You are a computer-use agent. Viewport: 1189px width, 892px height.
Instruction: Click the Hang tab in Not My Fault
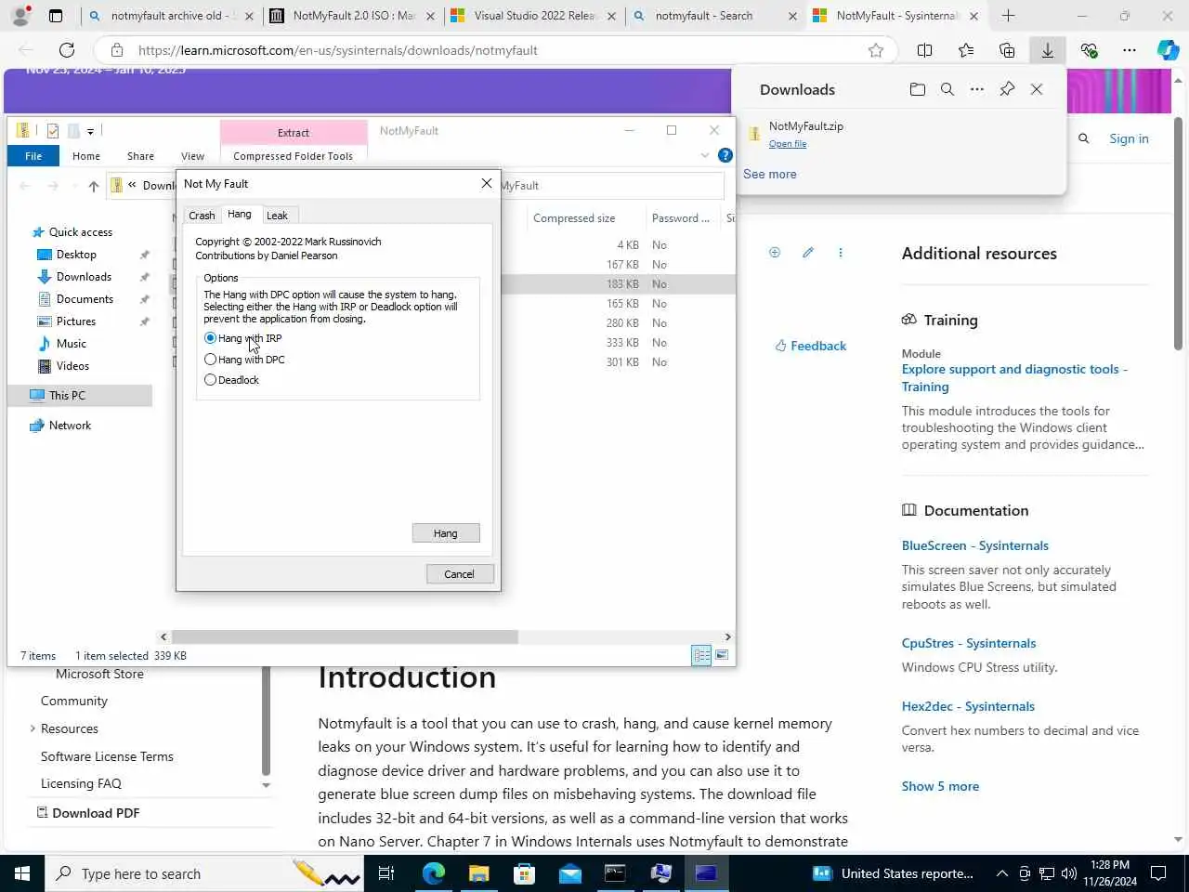[240, 215]
